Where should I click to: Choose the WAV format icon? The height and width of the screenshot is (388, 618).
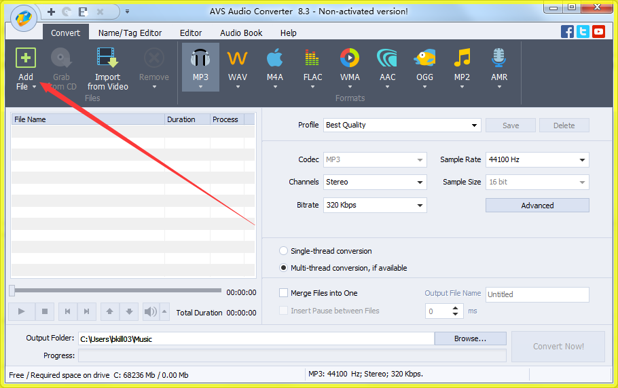[x=237, y=58]
